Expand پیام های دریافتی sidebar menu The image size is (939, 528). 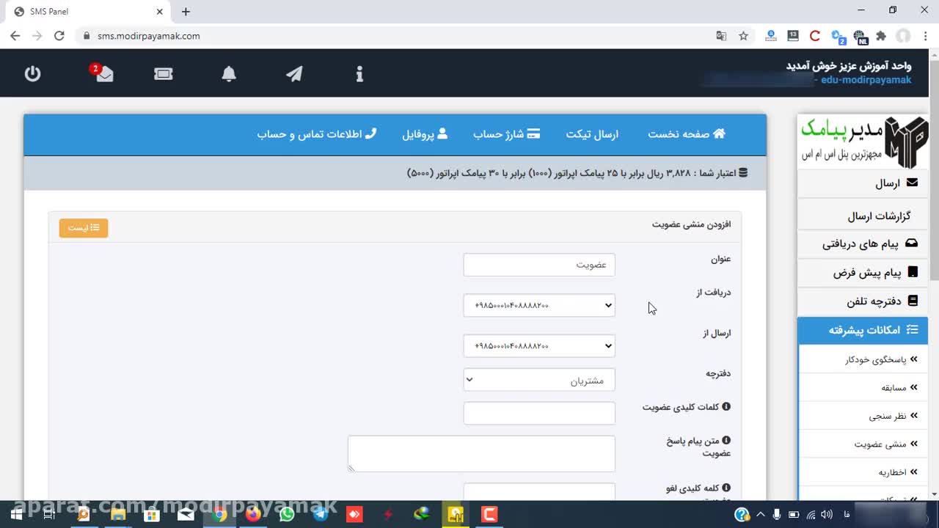coord(863,243)
